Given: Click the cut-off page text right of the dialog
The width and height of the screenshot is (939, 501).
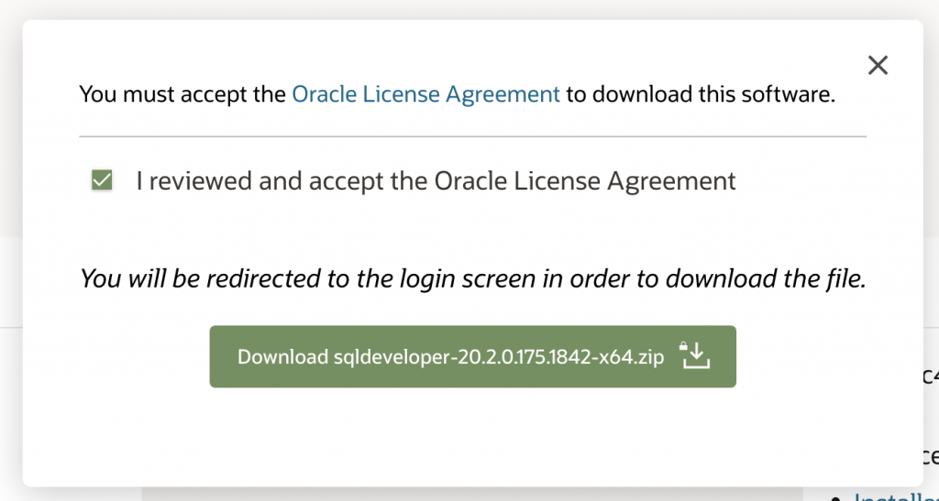Looking at the screenshot, I should tap(930, 374).
